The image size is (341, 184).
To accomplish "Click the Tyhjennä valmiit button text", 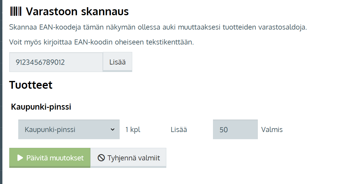I will click(x=134, y=158).
